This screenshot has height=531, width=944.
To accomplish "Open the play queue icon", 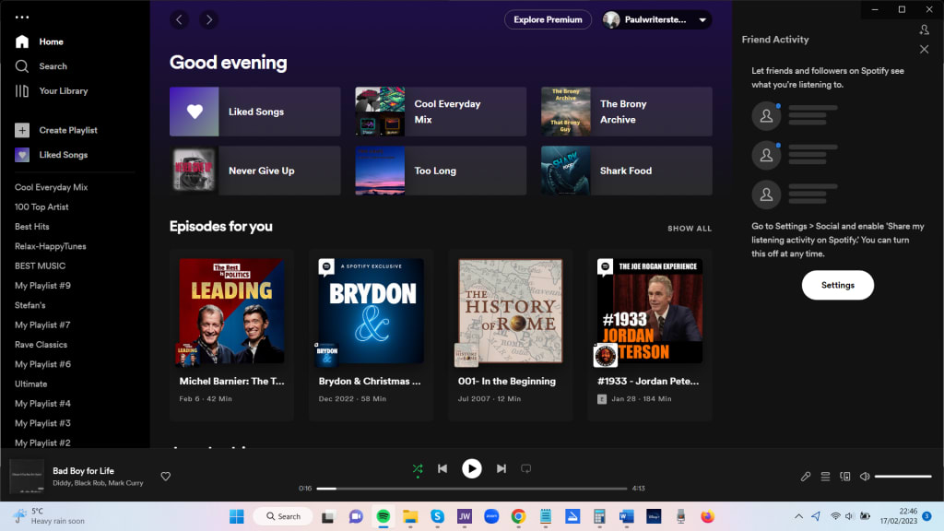I will [825, 477].
